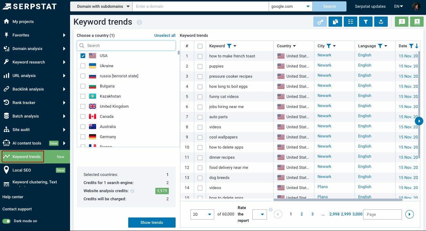Open the column list settings icon

click(x=351, y=22)
